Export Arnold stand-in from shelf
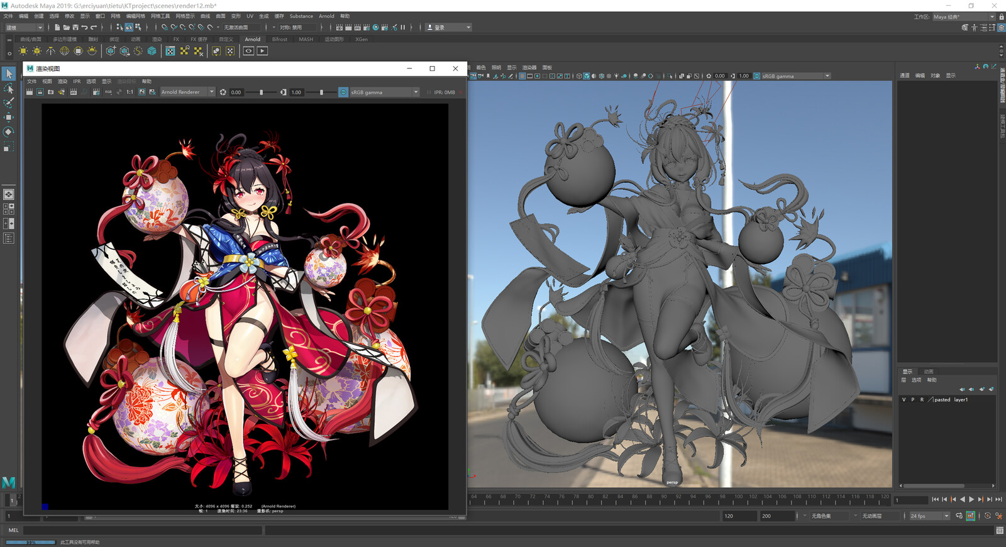This screenshot has width=1006, height=547. [x=124, y=51]
